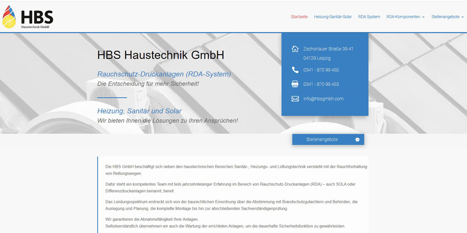467x233 pixels.
Task: Collapse Stellenangebote button via minus icon
Action: [x=357, y=140]
